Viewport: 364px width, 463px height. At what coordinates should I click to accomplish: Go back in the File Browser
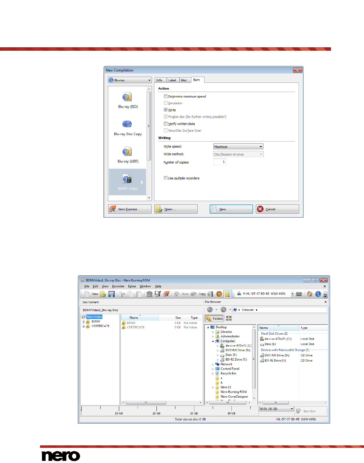pyautogui.click(x=210, y=310)
